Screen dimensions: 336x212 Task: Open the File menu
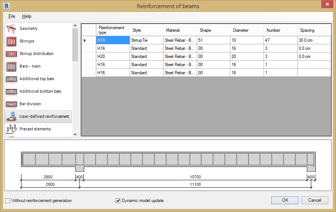pyautogui.click(x=12, y=16)
